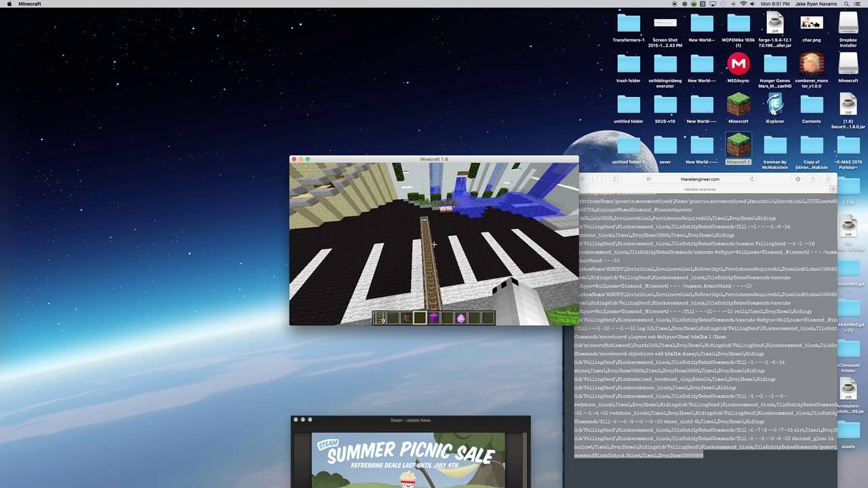Click the Jake Ryan Navarro user menu
Image resolution: width=868 pixels, height=488 pixels.
[816, 4]
